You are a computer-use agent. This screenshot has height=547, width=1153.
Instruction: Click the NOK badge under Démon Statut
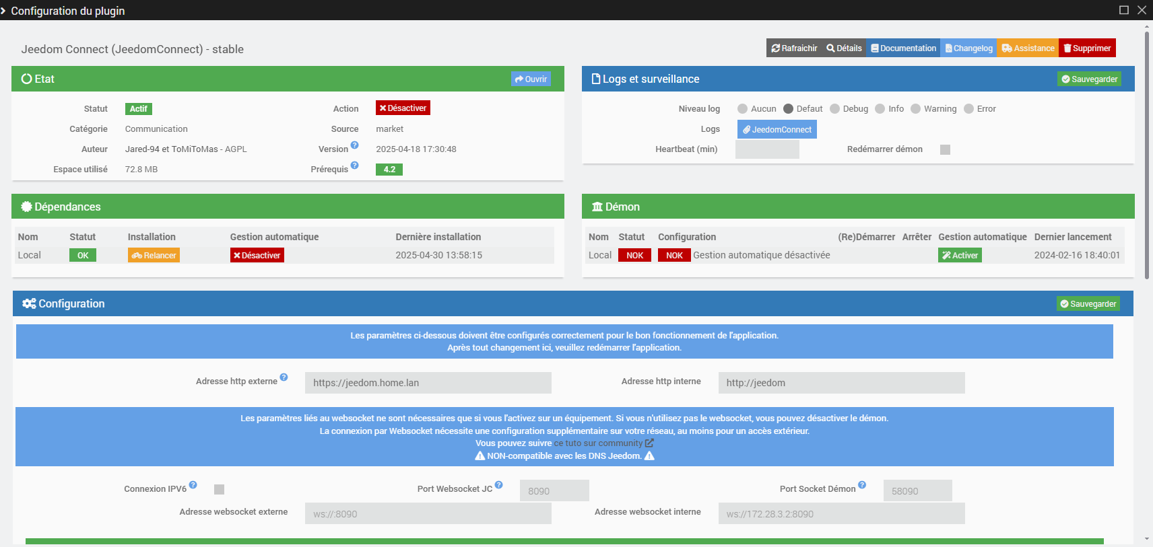635,255
